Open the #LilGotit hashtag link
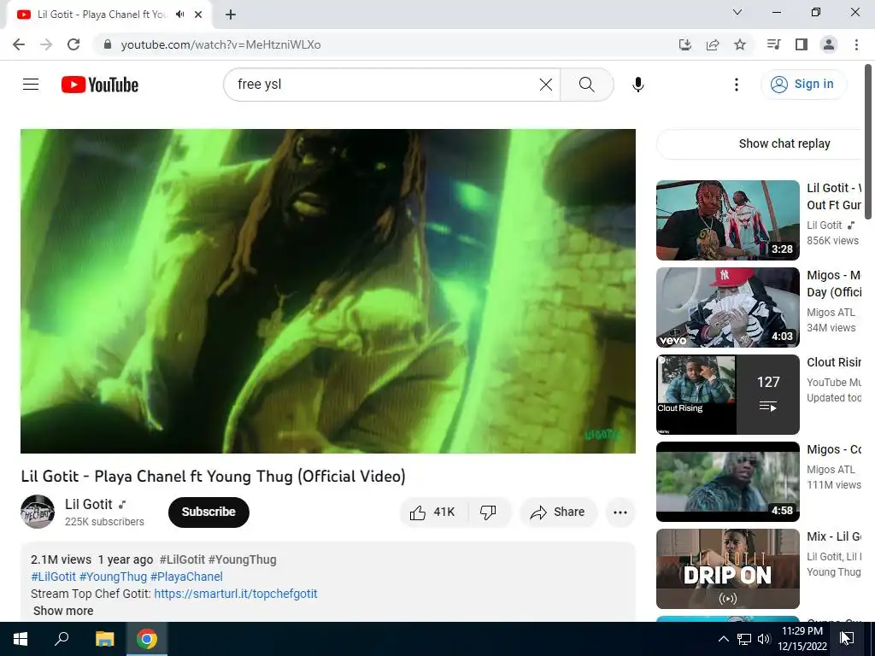This screenshot has width=875, height=656. click(53, 577)
